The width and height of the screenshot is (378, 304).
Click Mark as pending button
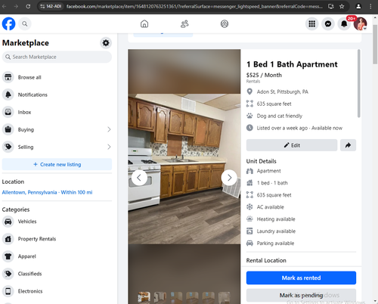301,295
